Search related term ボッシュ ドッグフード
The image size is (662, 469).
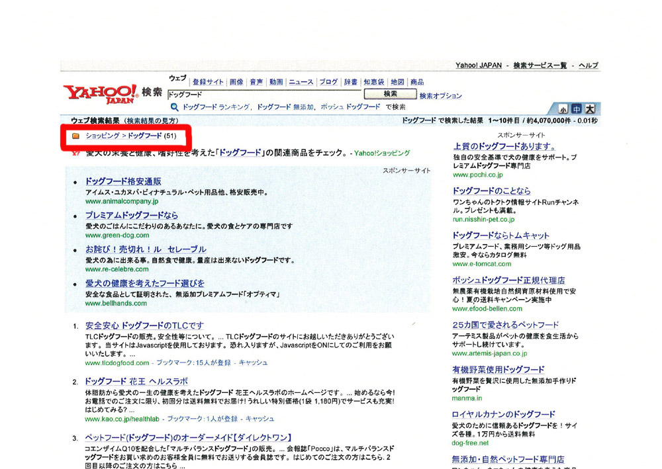(x=350, y=107)
